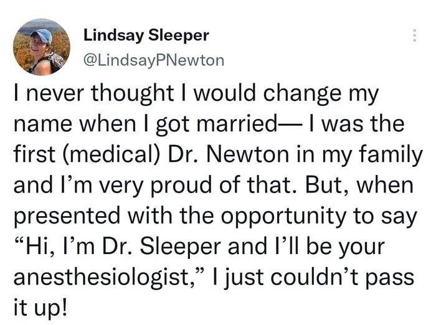This screenshot has width=436, height=325.
Task: Open the three-dot more options menu
Action: coord(412,36)
